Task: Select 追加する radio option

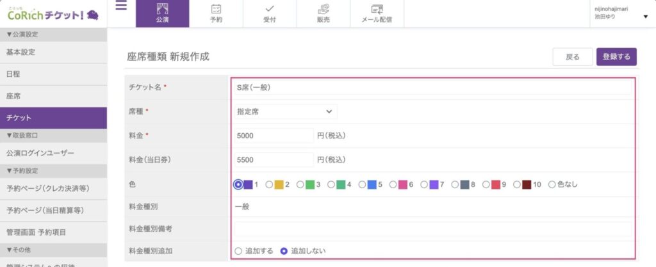Action: pyautogui.click(x=238, y=251)
